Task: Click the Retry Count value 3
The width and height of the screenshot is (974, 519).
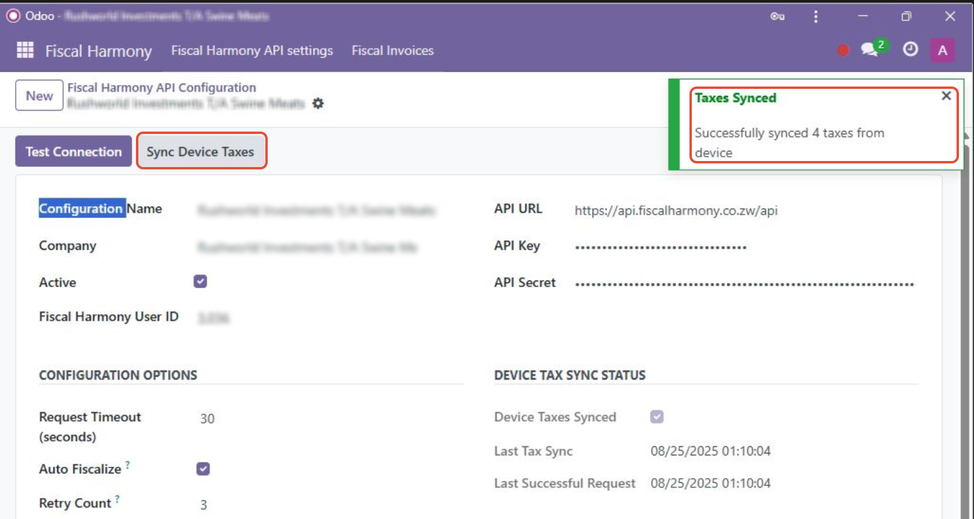Action: tap(203, 505)
